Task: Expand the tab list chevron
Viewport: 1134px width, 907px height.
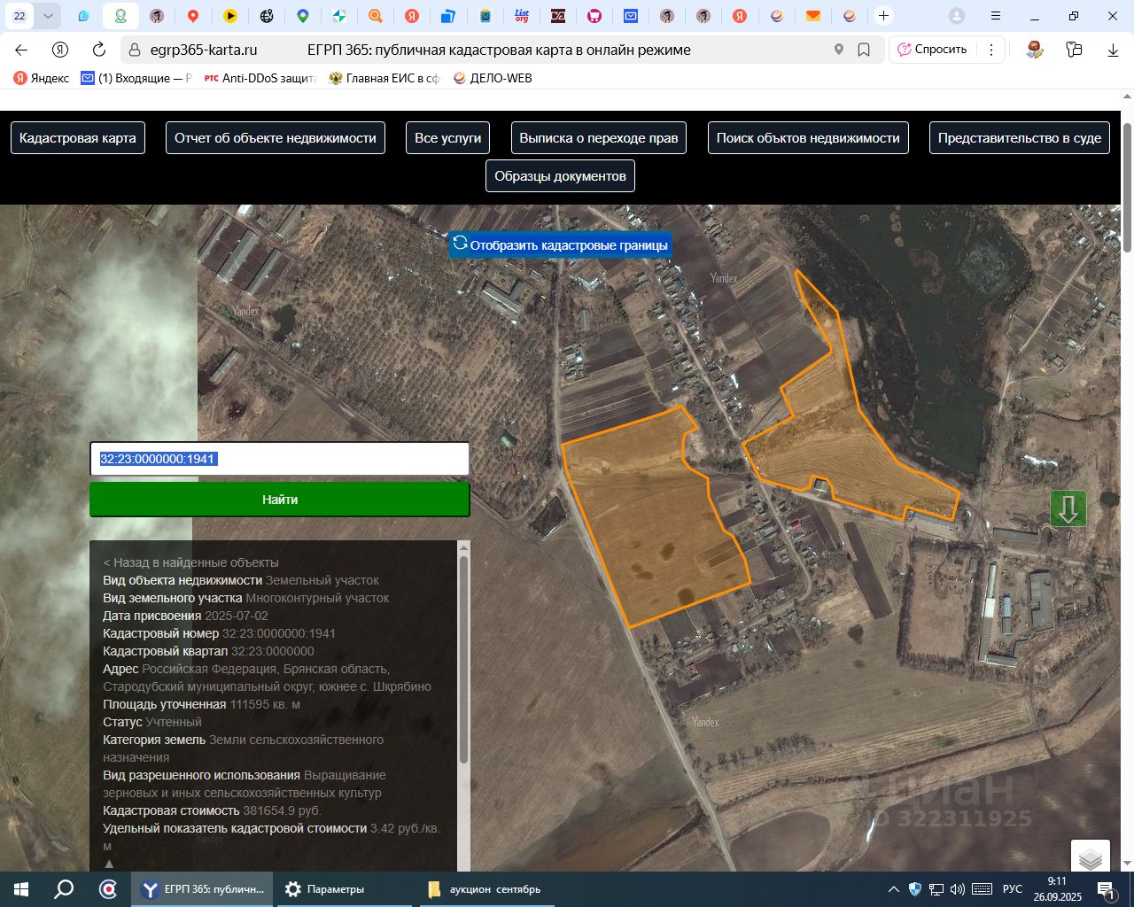Action: [48, 16]
